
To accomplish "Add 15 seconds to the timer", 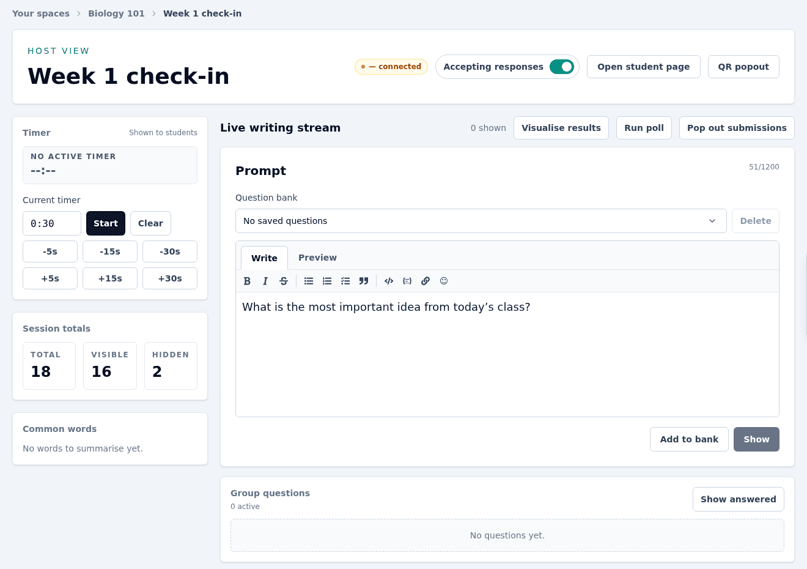I will coord(110,278).
